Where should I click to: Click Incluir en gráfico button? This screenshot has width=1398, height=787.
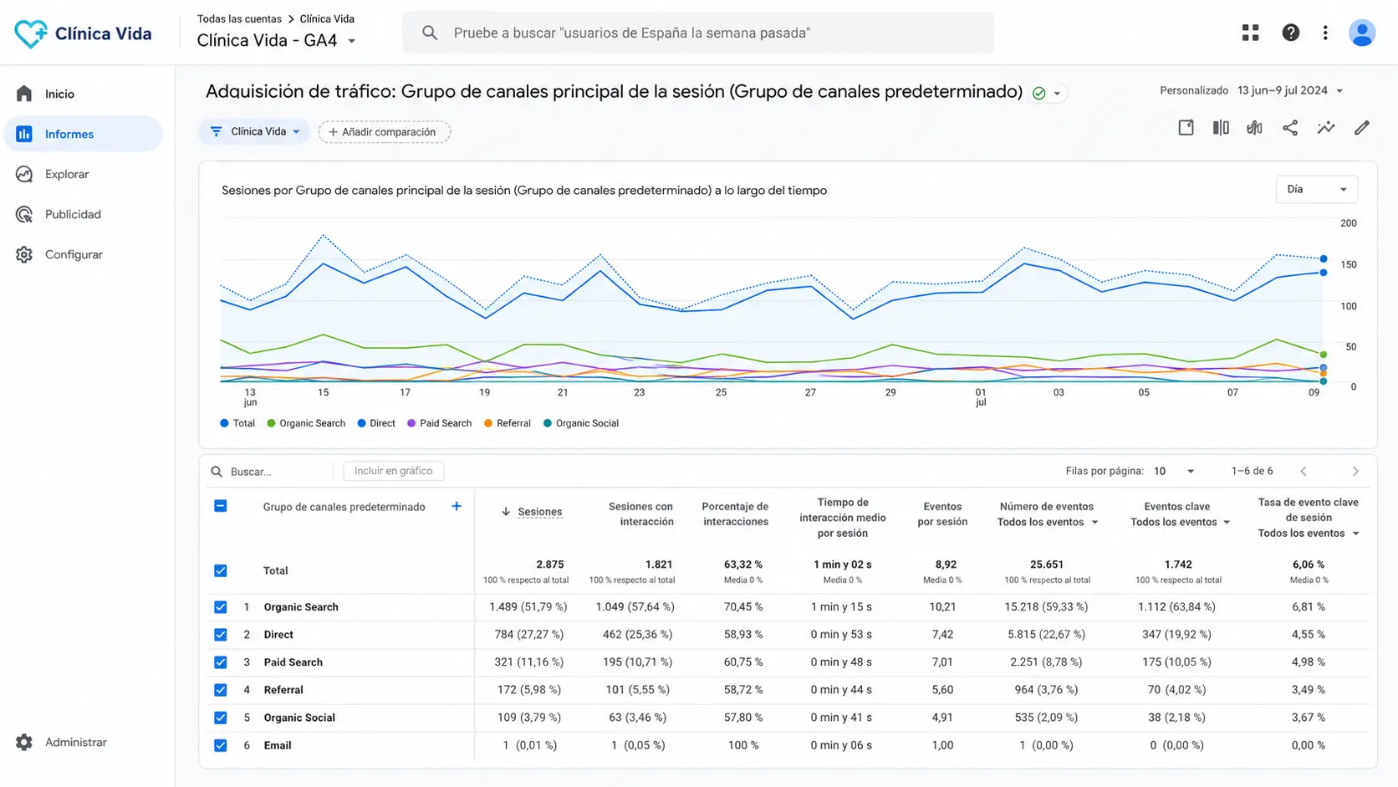[394, 471]
